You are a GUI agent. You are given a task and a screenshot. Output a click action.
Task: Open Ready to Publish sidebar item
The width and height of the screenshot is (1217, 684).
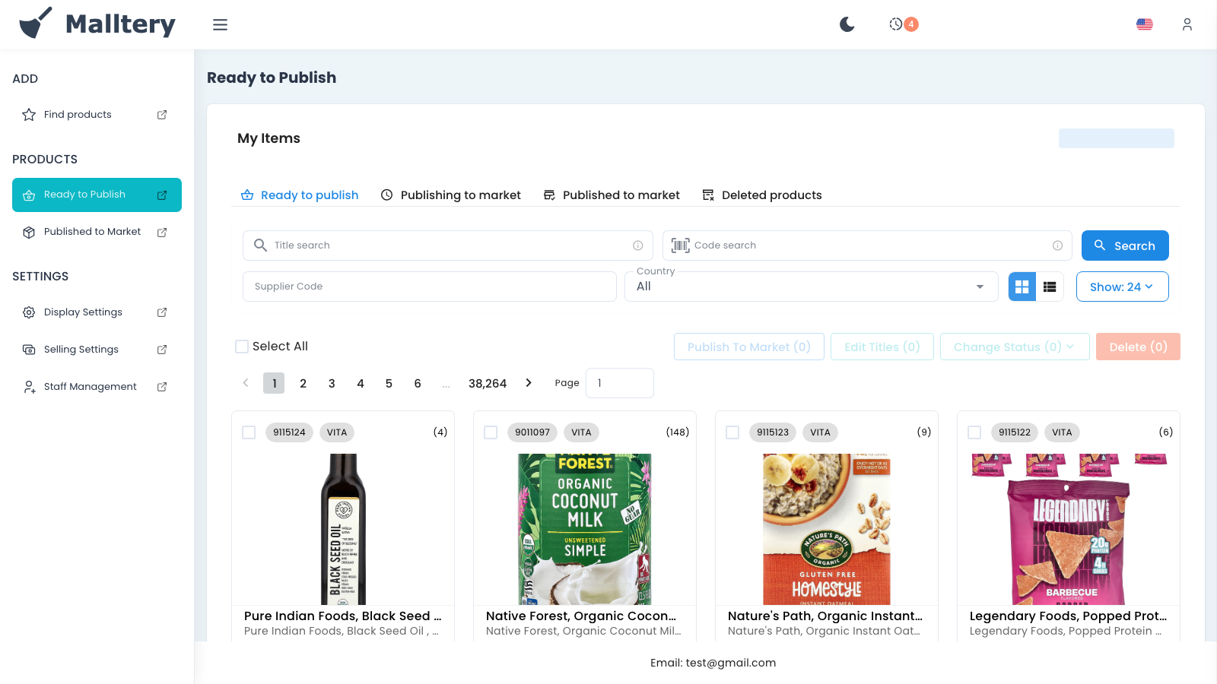tap(97, 195)
